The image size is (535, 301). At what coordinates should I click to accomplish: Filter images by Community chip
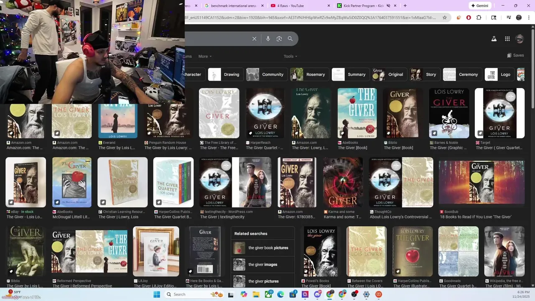[x=266, y=74]
